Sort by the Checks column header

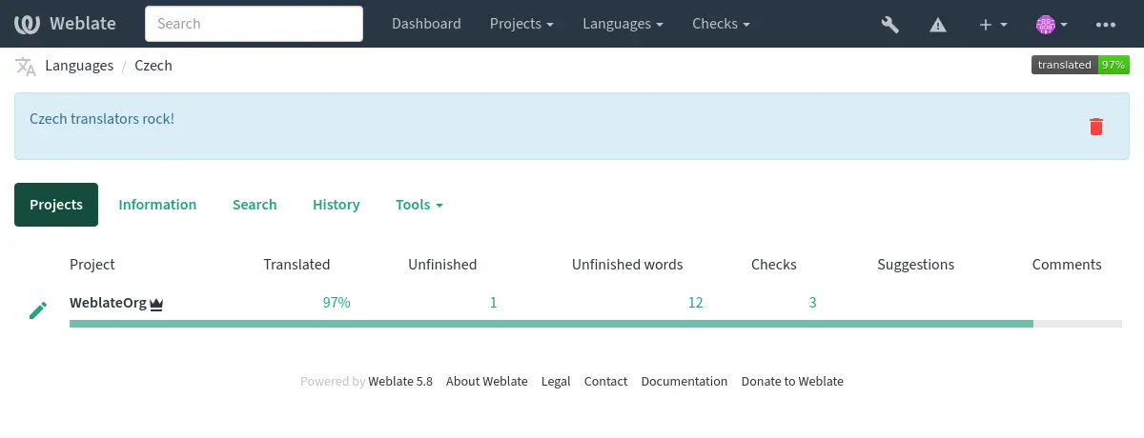pyautogui.click(x=774, y=265)
